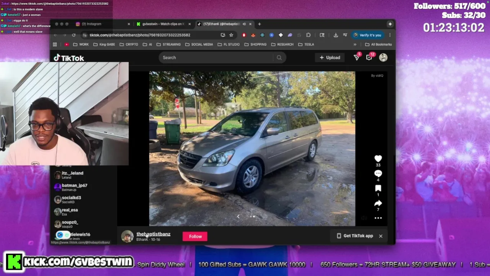Open site information icon in address bar
Viewport: 490px width, 276px height.
84,35
